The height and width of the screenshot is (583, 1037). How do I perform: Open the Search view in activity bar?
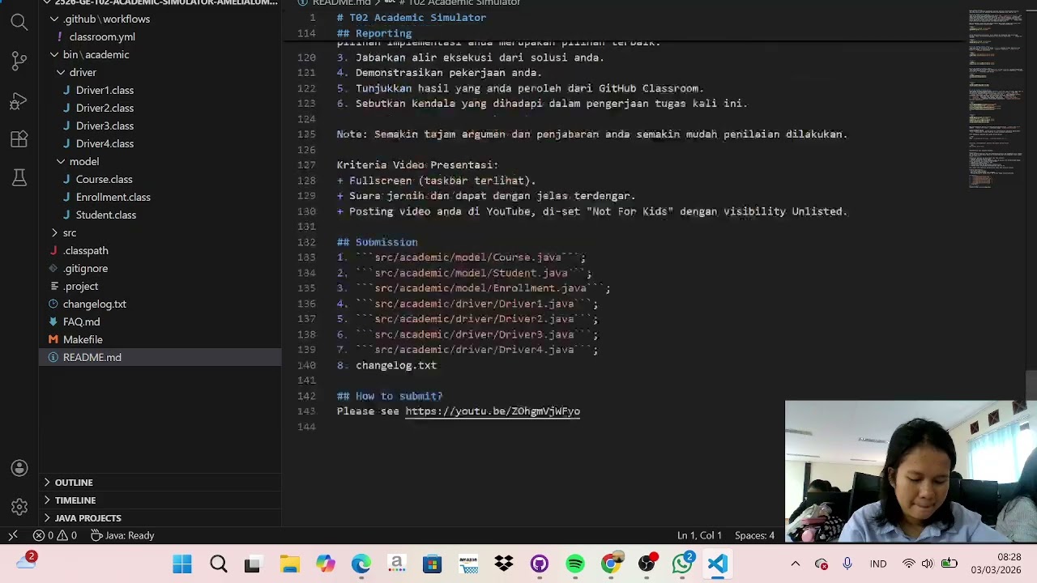click(x=19, y=22)
